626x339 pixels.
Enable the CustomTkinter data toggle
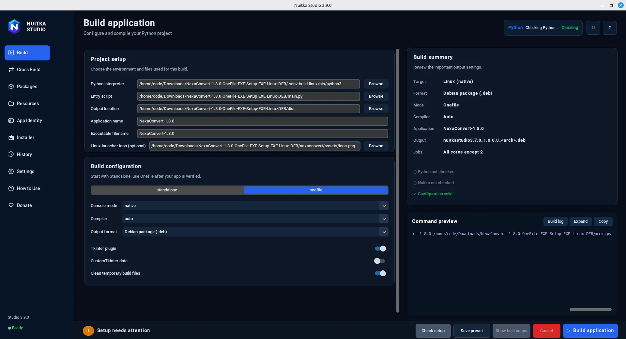click(380, 261)
